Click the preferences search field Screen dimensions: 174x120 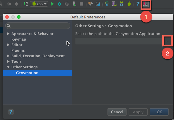coord(38,26)
